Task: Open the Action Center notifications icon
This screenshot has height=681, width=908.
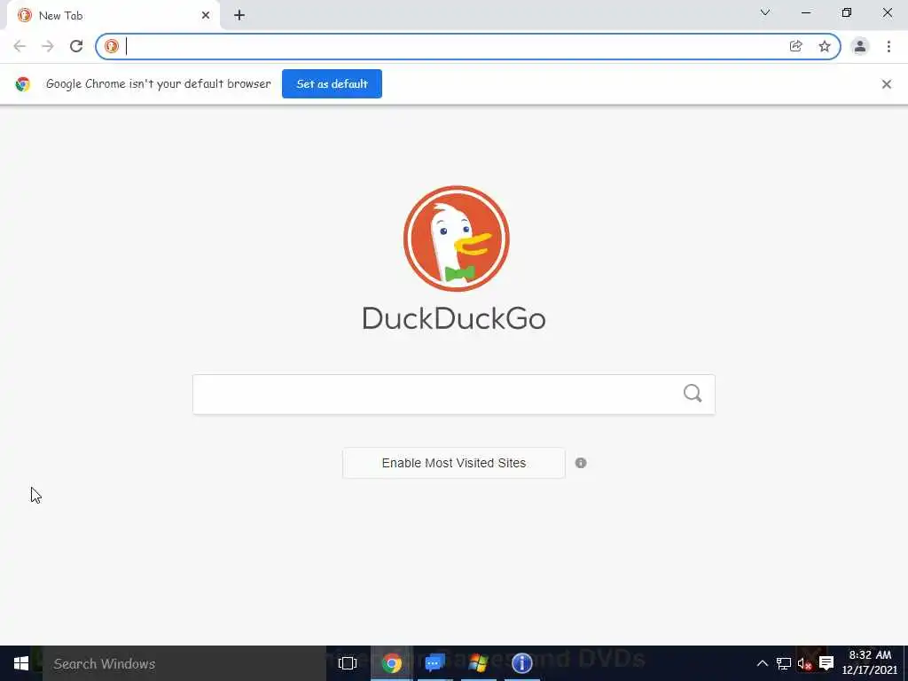Action: (x=826, y=663)
